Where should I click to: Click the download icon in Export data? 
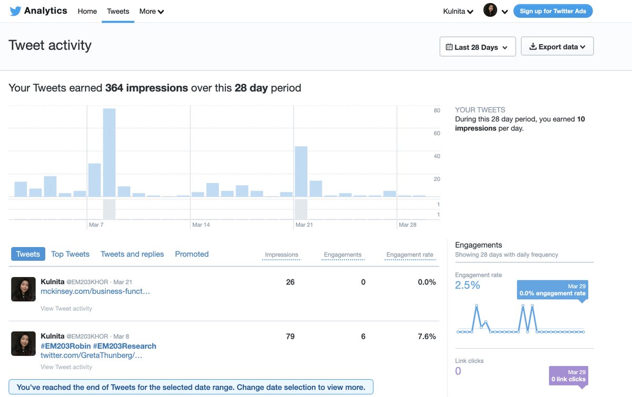tap(533, 46)
